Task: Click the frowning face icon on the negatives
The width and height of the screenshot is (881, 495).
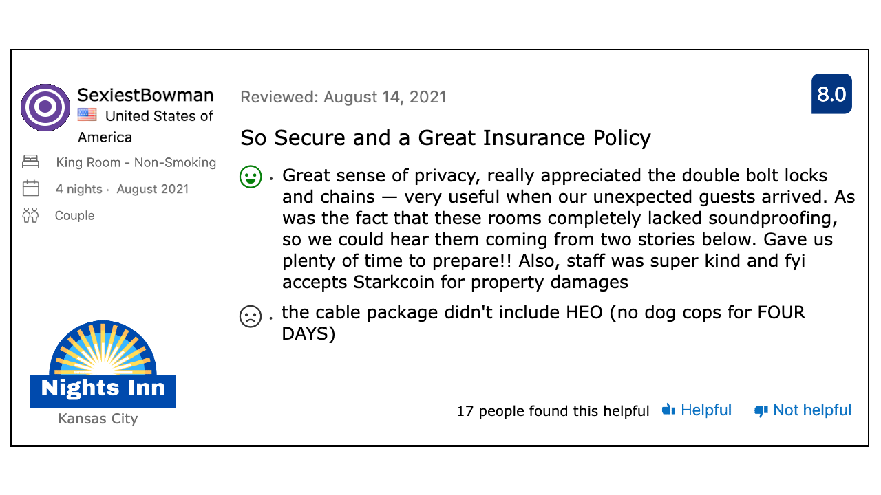Action: click(251, 317)
